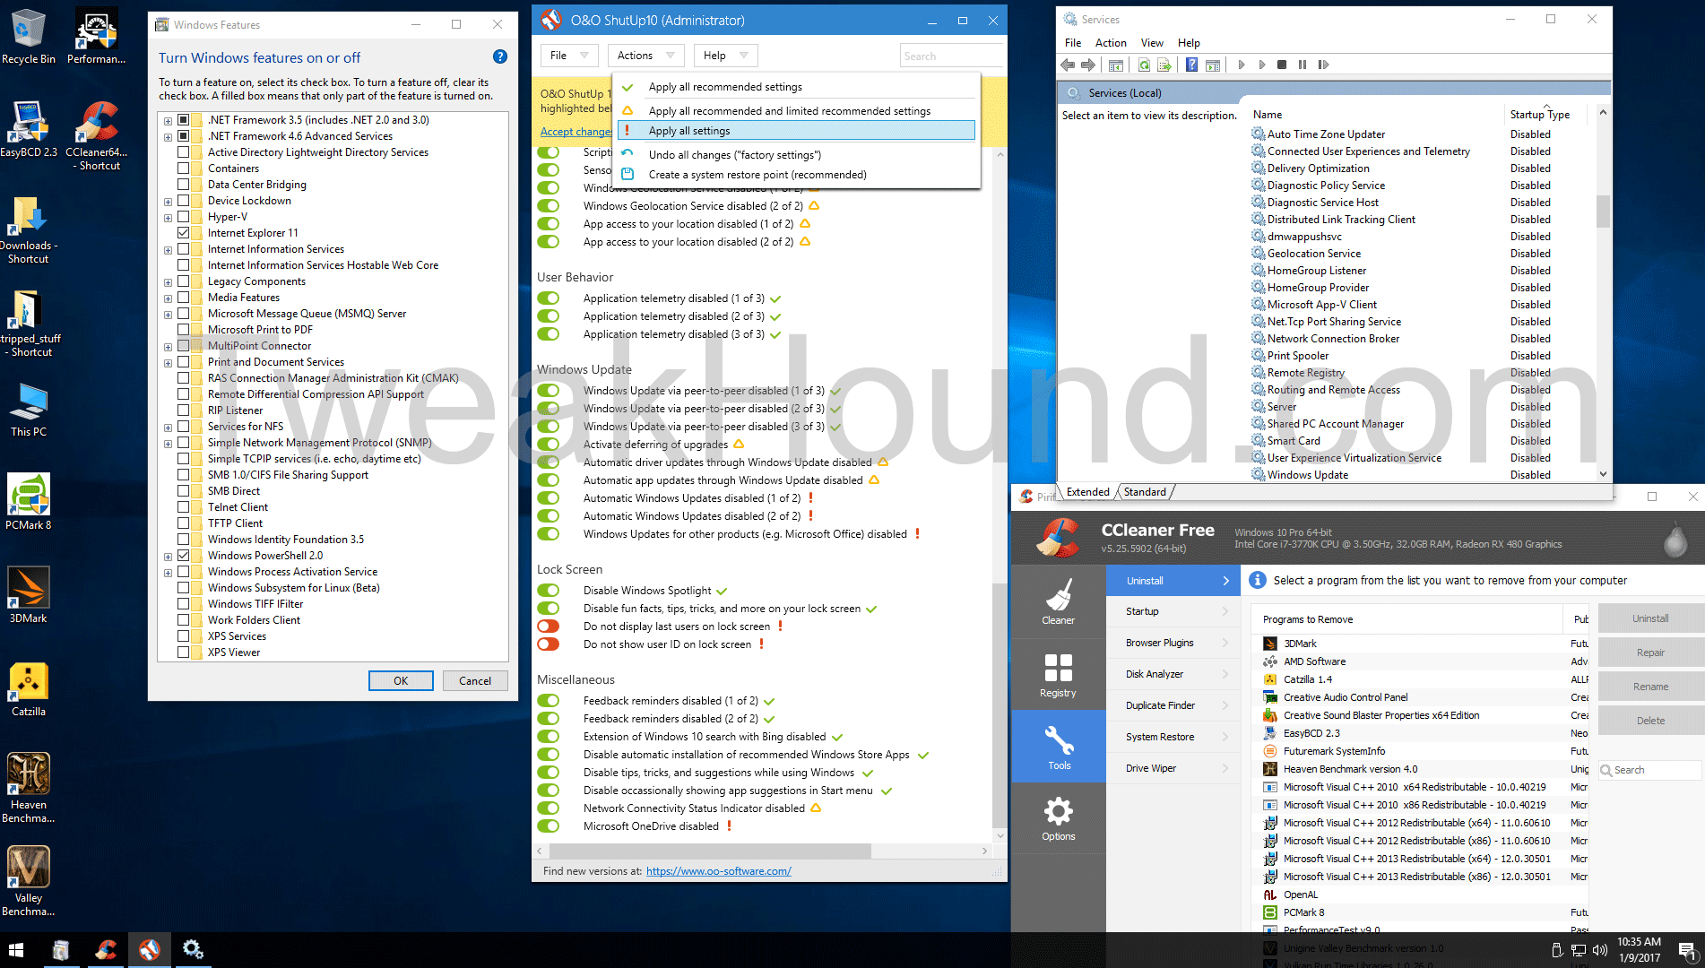Click the Restart Service toolbar icon
This screenshot has width=1705, height=968.
point(1323,65)
